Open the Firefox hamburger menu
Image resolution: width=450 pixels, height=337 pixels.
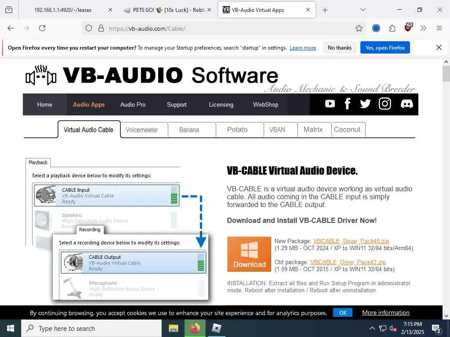click(x=439, y=28)
